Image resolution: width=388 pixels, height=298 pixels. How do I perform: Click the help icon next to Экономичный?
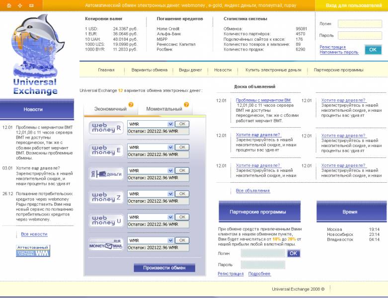click(131, 105)
